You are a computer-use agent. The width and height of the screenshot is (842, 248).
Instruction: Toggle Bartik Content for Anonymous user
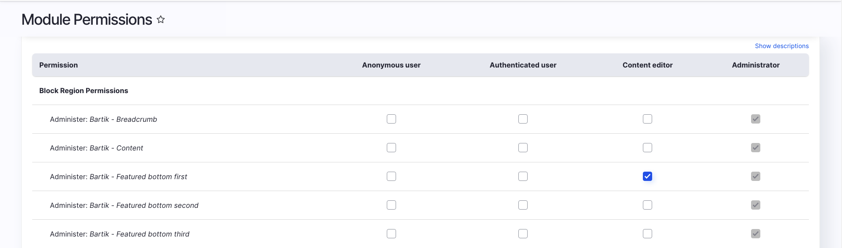point(391,148)
